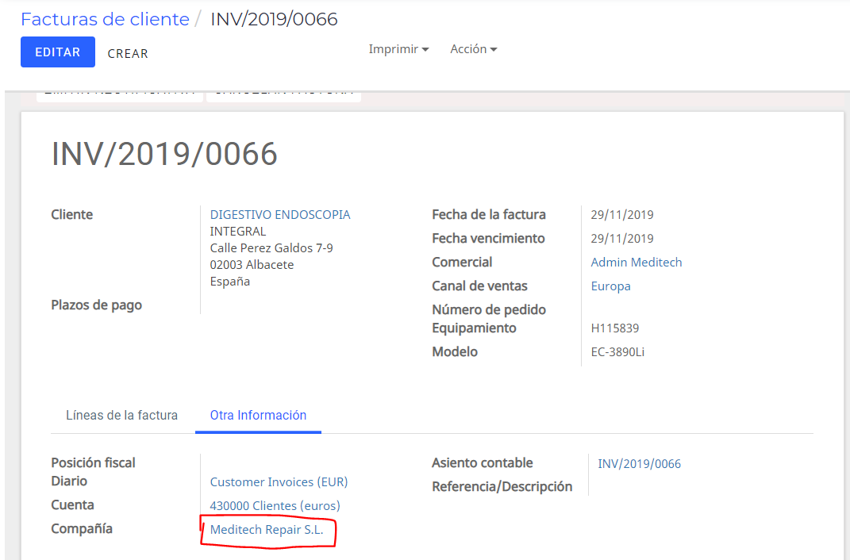Click the Cliente field label
Image resolution: width=850 pixels, height=560 pixels.
coord(71,214)
